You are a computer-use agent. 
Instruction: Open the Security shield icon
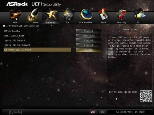click(122, 15)
